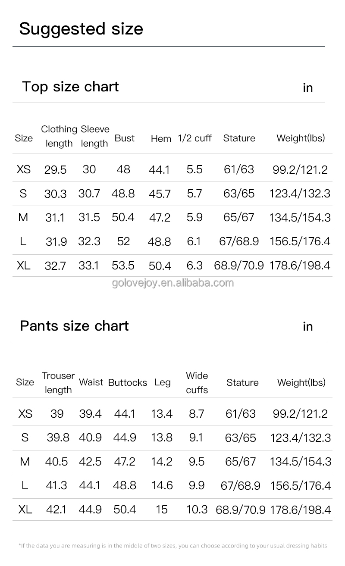Click the "Hem" column header
Viewport: 345px width, 566px height.
[161, 139]
